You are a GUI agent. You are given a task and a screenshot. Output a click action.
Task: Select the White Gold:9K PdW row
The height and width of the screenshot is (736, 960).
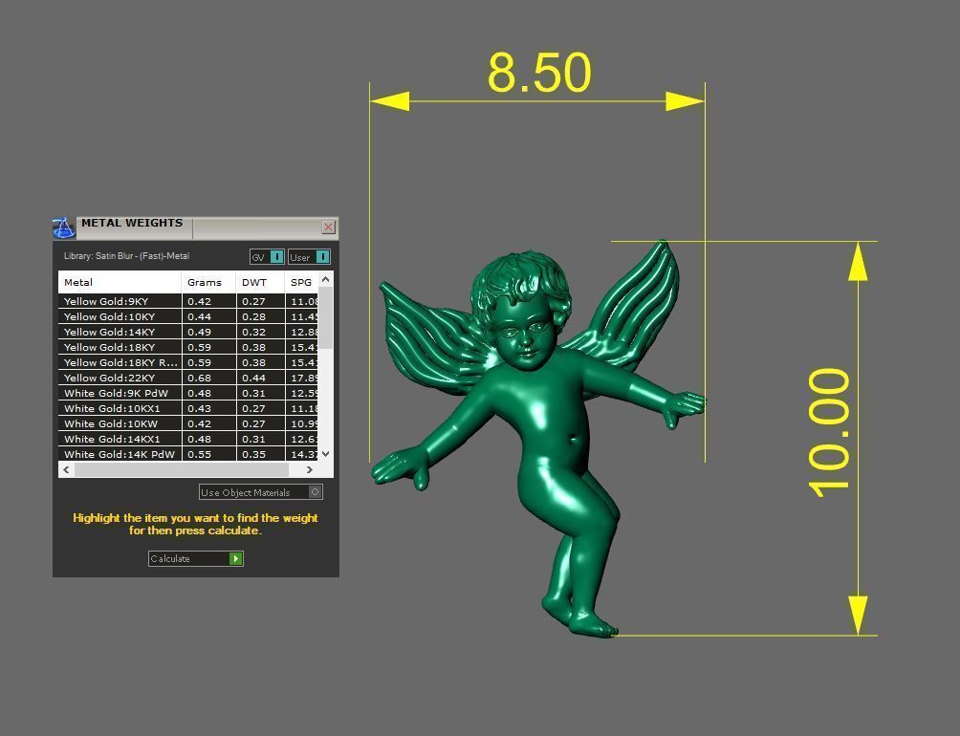[x=188, y=393]
